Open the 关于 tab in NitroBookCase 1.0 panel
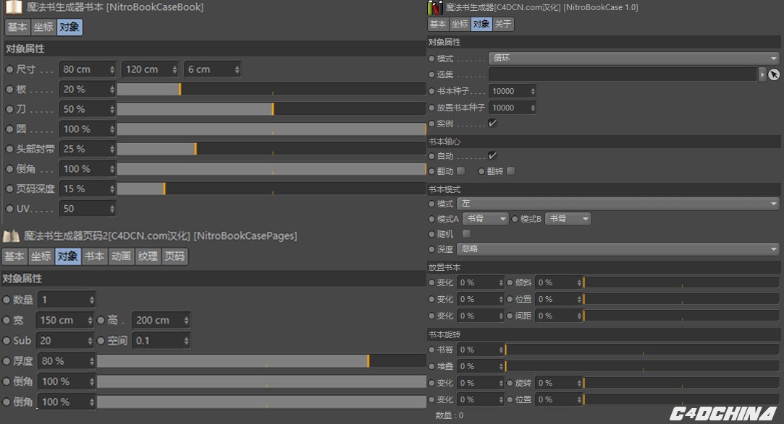 [x=503, y=24]
